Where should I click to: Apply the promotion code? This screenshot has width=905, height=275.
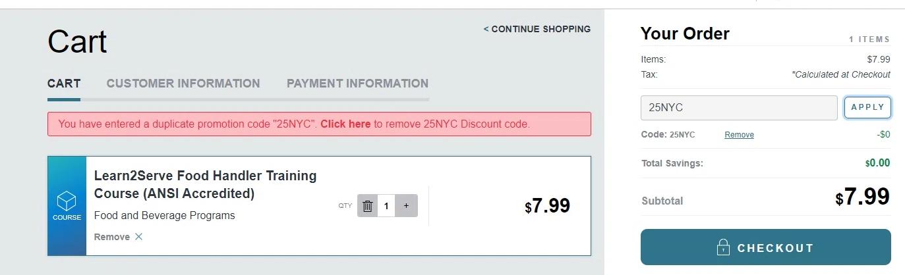(x=867, y=108)
